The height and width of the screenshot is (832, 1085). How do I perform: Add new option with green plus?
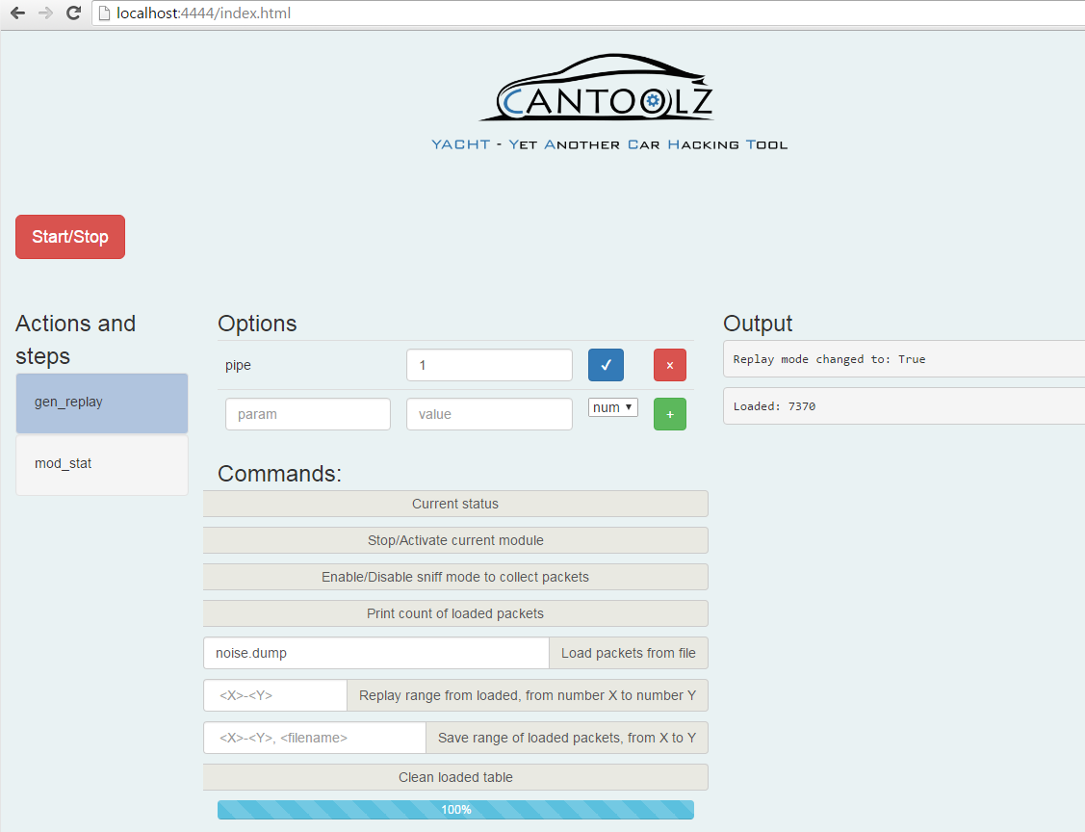click(x=670, y=414)
